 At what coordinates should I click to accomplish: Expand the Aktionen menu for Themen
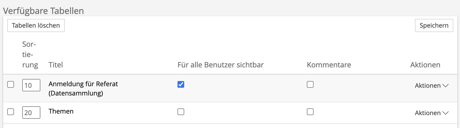point(431,113)
